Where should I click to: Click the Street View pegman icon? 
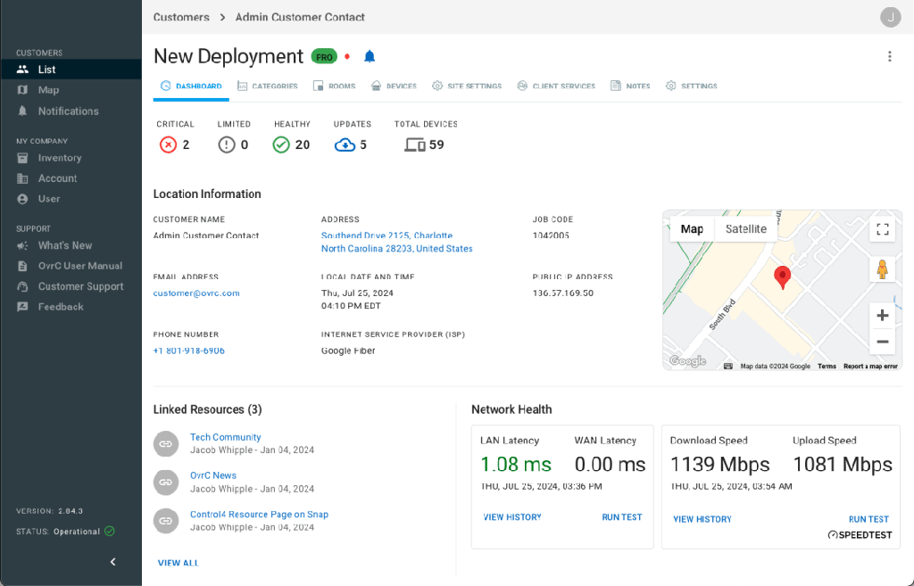click(882, 269)
